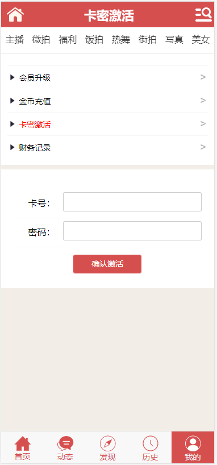Switch to the 主播 category tab
The image size is (217, 465).
(x=15, y=40)
